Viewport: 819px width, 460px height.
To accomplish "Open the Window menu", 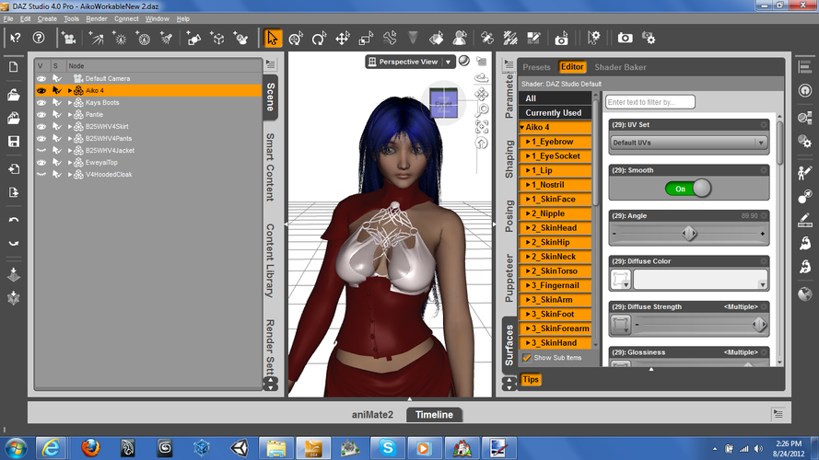I will coord(158,18).
